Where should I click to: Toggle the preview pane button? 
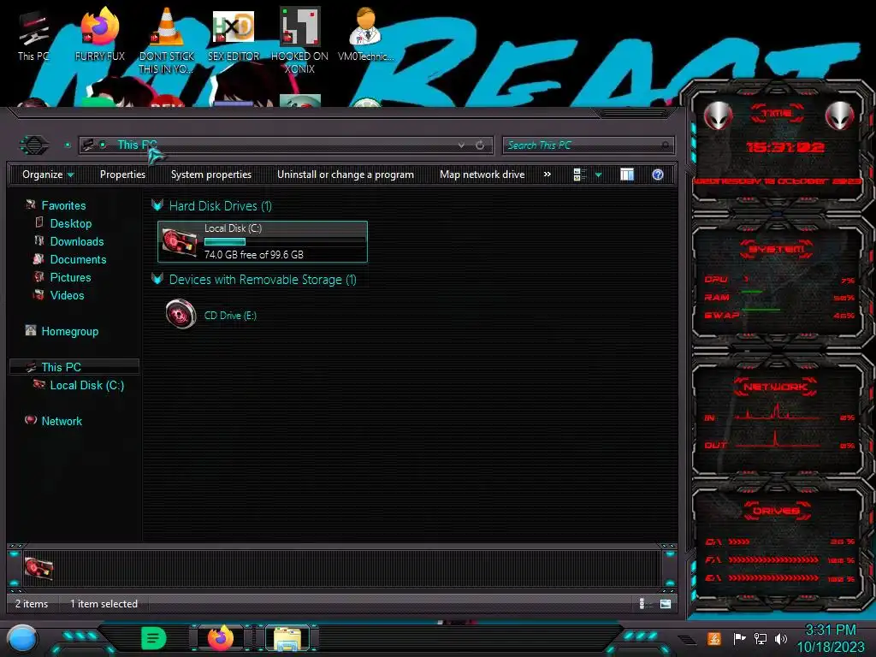627,175
